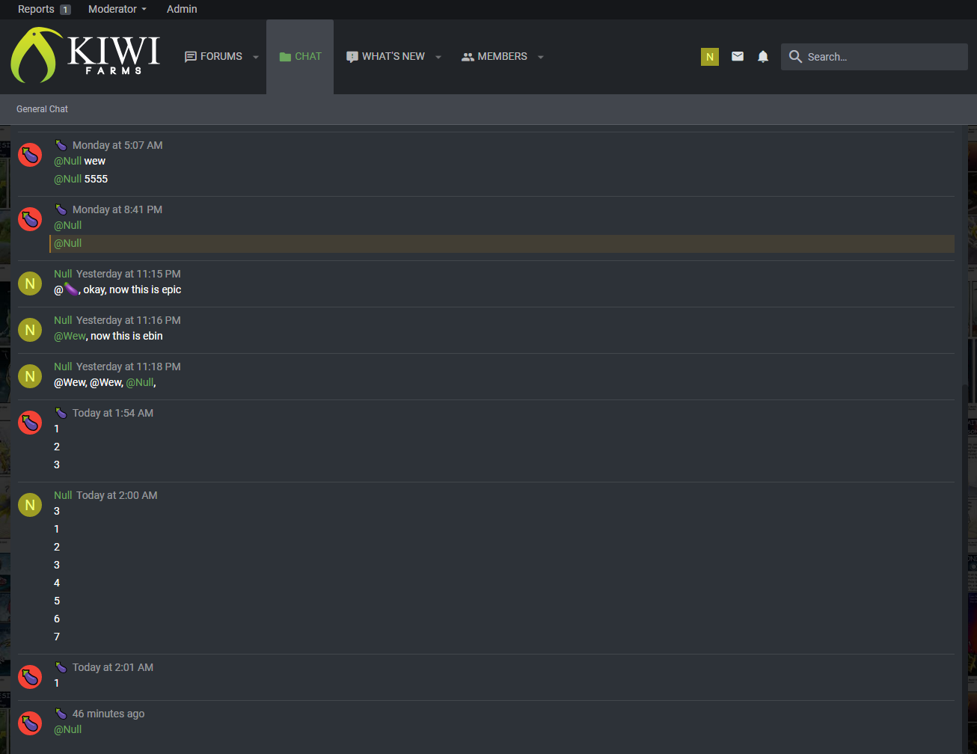Select the General Chat room

pos(42,109)
